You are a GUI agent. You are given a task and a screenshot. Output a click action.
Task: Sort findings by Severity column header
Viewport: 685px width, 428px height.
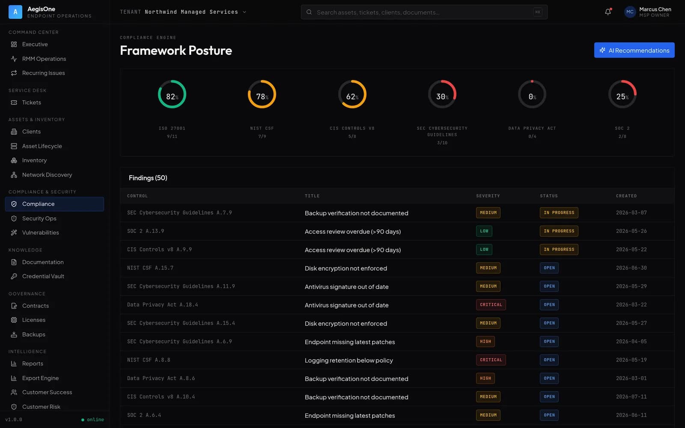tap(488, 196)
